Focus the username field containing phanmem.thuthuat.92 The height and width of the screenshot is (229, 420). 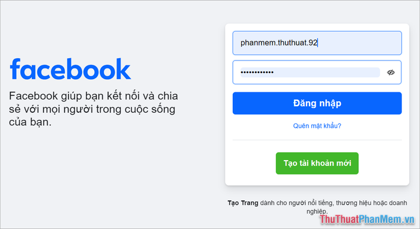click(x=317, y=43)
